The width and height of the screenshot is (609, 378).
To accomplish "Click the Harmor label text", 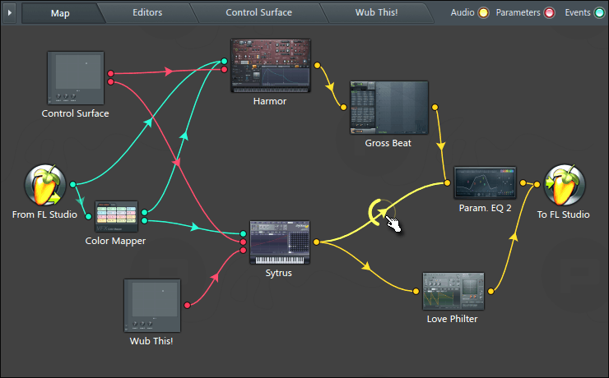I will click(270, 101).
